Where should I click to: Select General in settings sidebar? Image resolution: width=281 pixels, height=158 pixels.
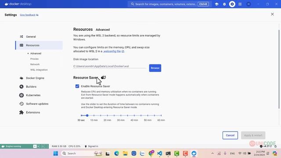39,37
